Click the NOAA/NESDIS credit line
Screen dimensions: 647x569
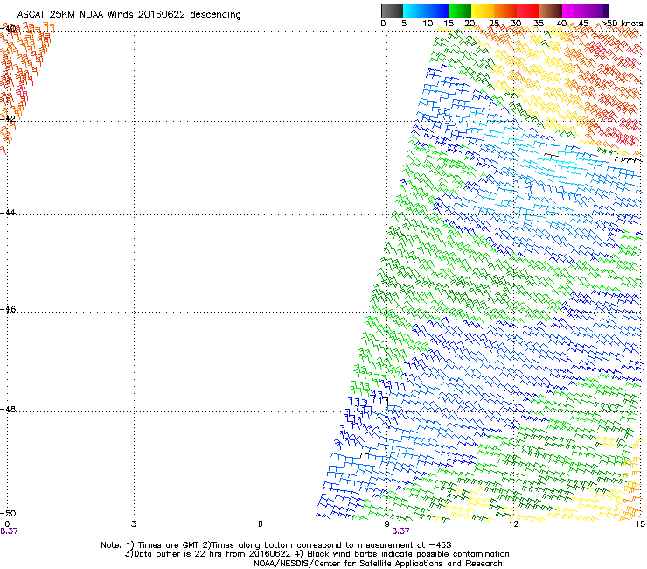pos(378,564)
